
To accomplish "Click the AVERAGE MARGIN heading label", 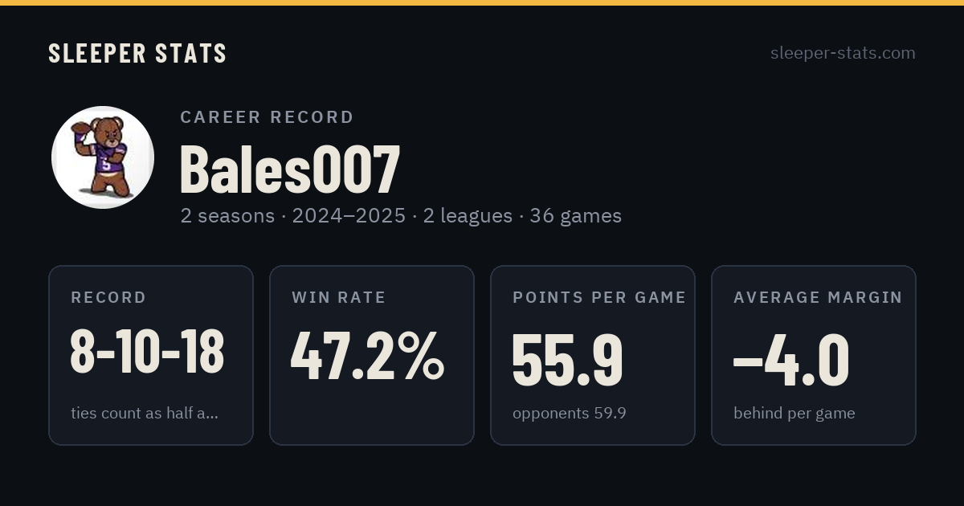I will point(818,298).
